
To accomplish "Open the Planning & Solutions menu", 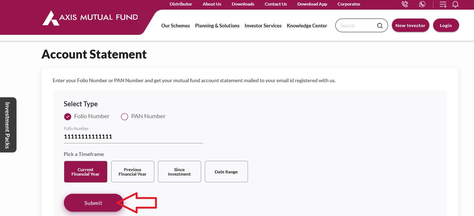I will [217, 26].
